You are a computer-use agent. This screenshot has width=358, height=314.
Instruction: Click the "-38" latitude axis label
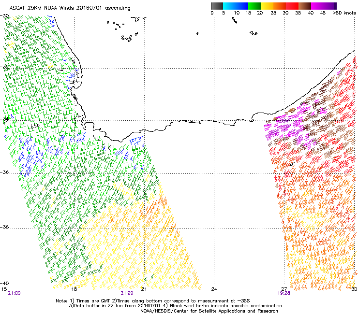coord(4,227)
